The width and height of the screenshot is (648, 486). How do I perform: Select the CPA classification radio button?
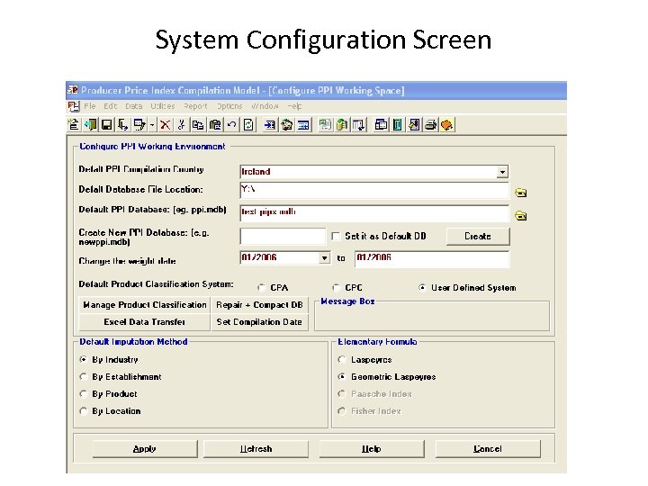click(261, 288)
